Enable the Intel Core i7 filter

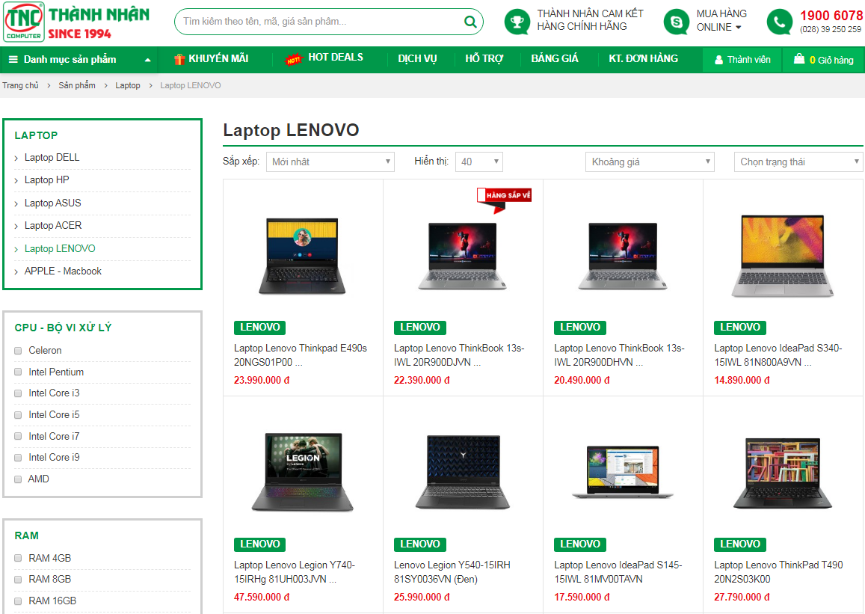pyautogui.click(x=18, y=436)
